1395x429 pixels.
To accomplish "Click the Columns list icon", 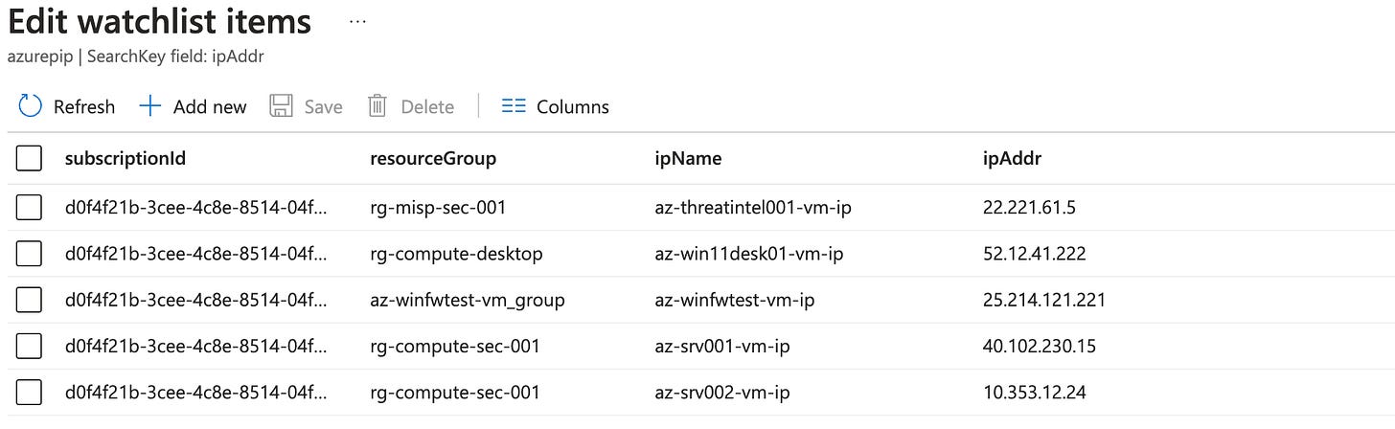I will [x=514, y=106].
